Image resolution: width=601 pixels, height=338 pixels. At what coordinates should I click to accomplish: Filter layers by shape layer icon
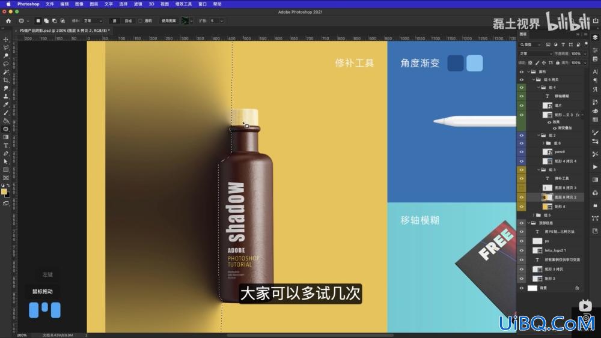click(571, 45)
